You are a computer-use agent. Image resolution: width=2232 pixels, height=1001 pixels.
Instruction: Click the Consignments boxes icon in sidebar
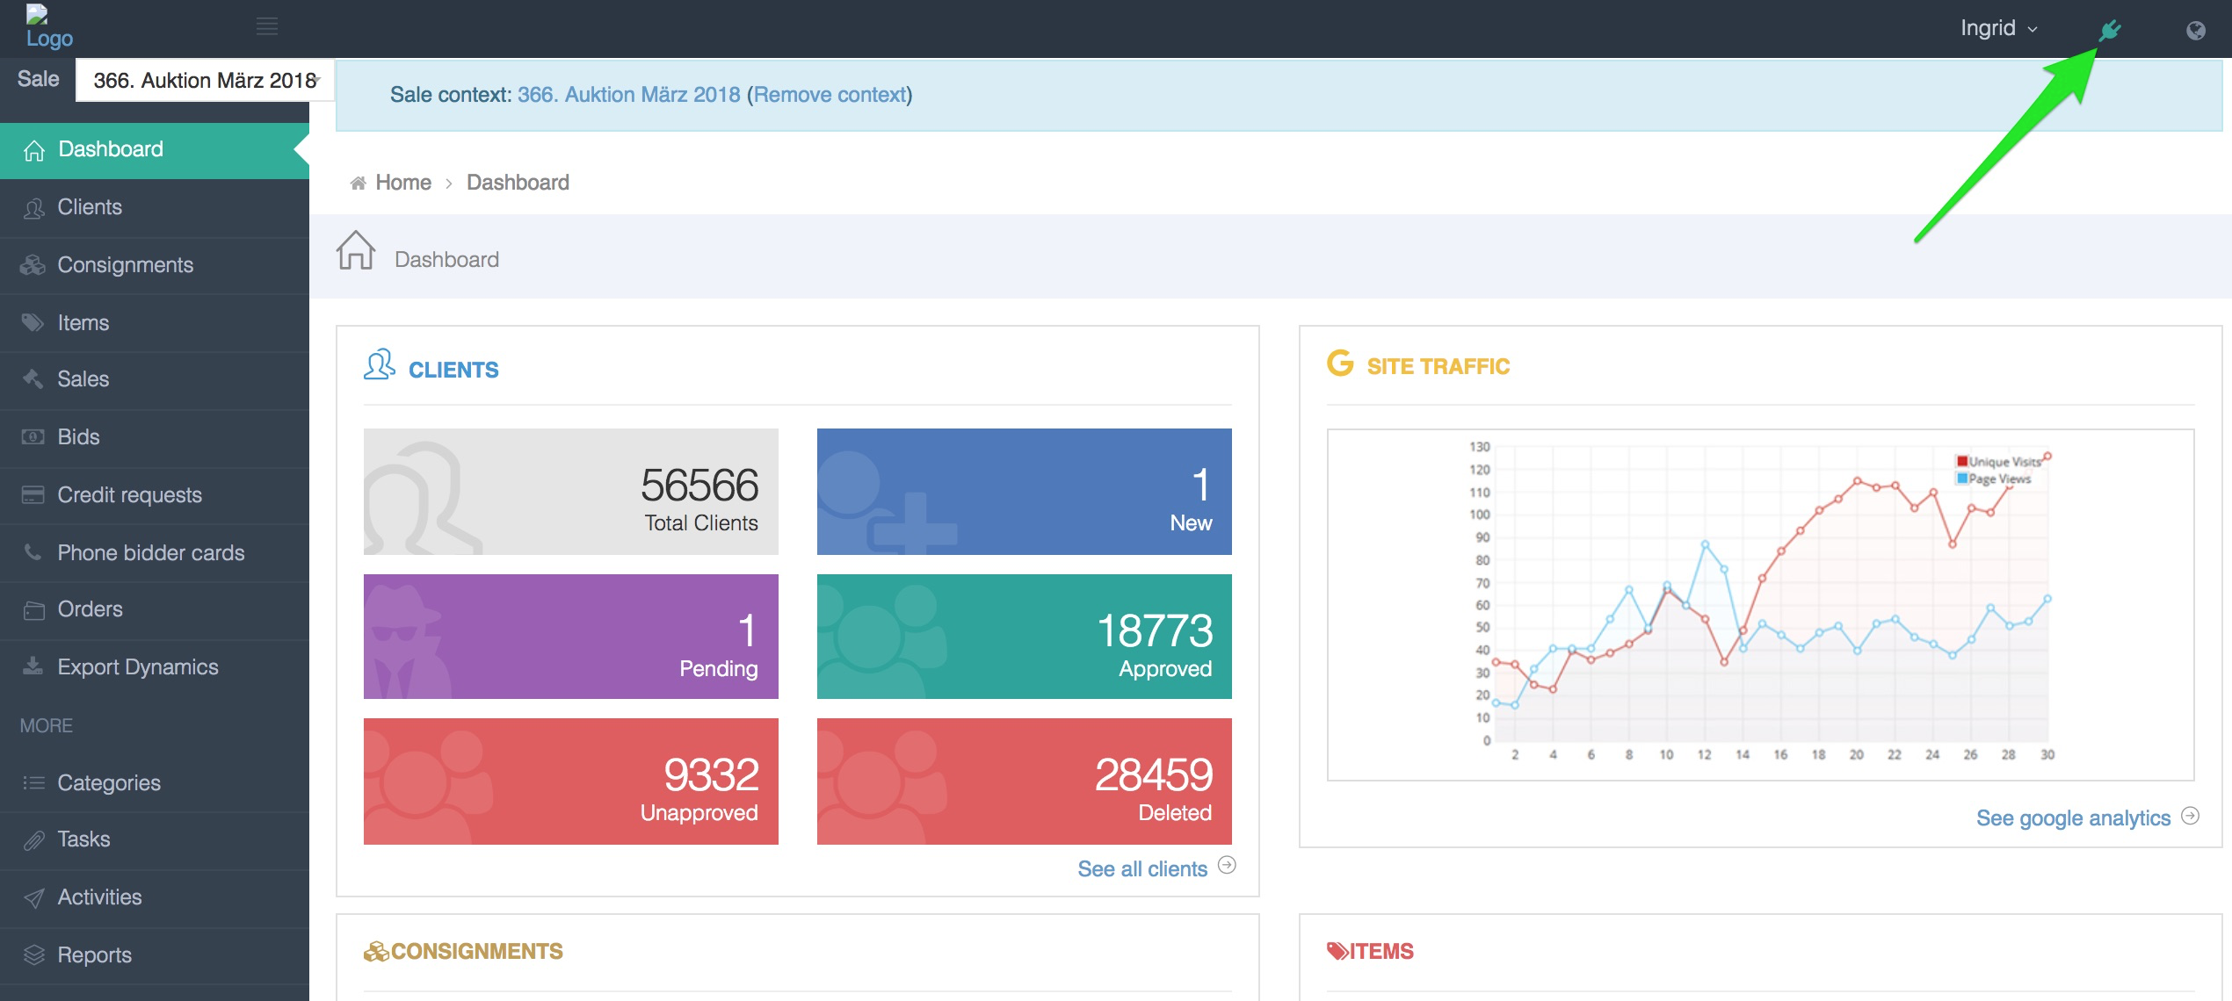point(33,265)
